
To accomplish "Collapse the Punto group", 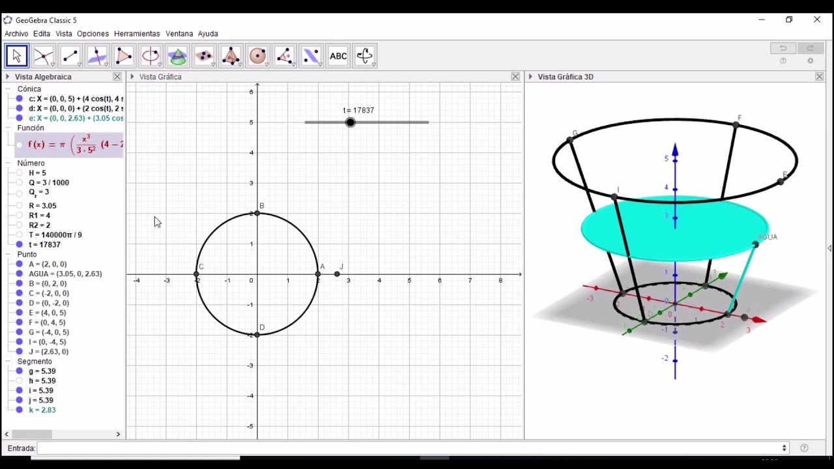I will coord(8,255).
